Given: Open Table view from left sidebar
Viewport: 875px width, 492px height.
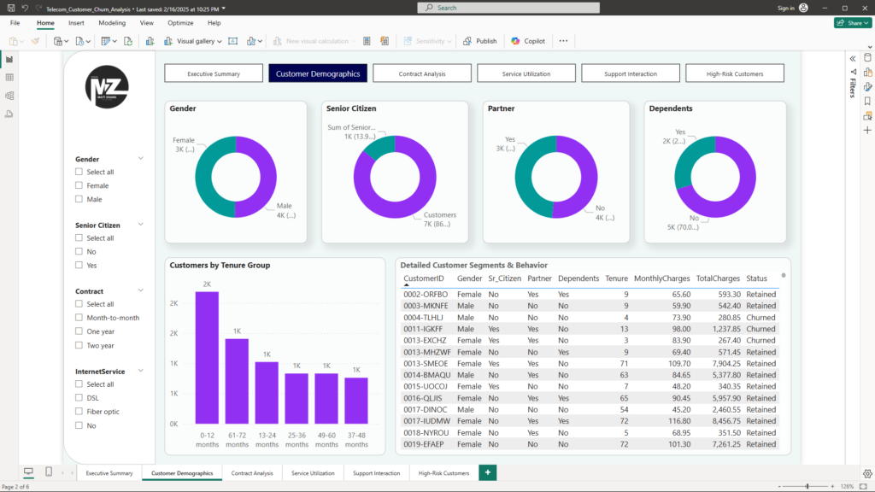Looking at the screenshot, I should point(9,77).
